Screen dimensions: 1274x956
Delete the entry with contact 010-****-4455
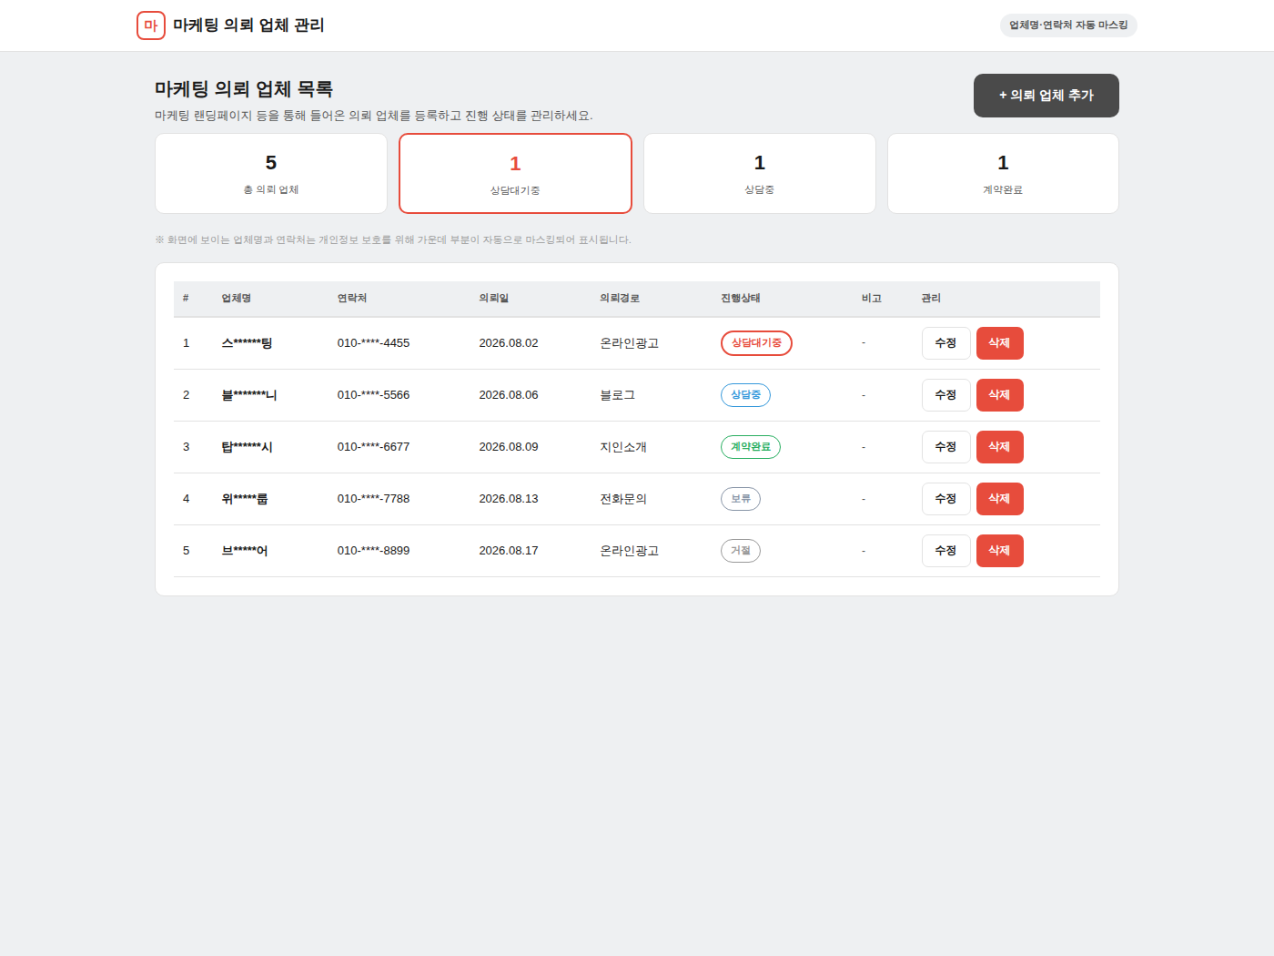[1000, 343]
